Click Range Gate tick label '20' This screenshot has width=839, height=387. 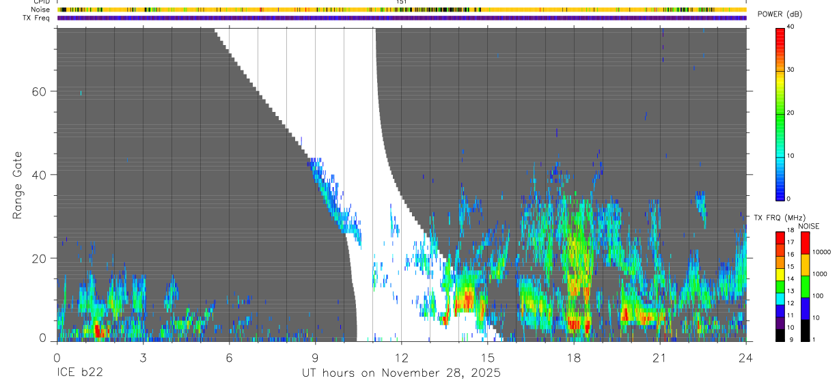(x=40, y=258)
